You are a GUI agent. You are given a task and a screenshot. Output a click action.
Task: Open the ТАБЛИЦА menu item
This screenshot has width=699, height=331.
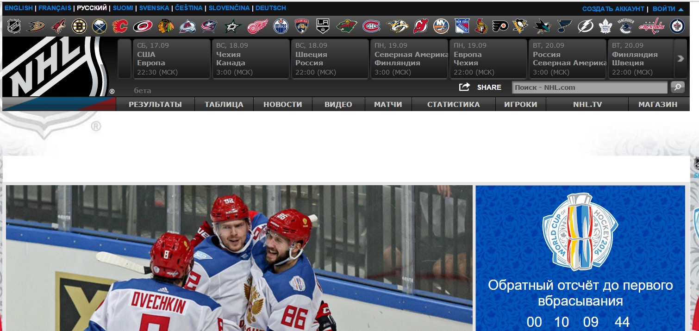click(224, 104)
